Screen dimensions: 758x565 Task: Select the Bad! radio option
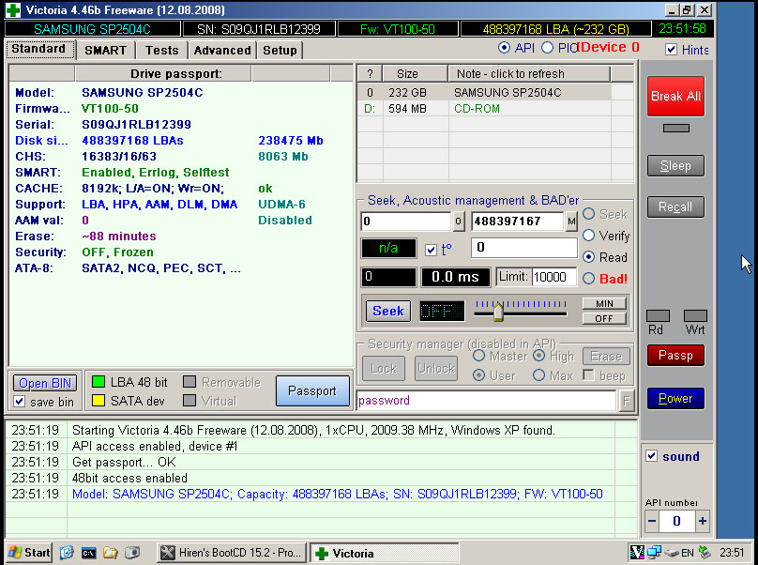[x=588, y=278]
